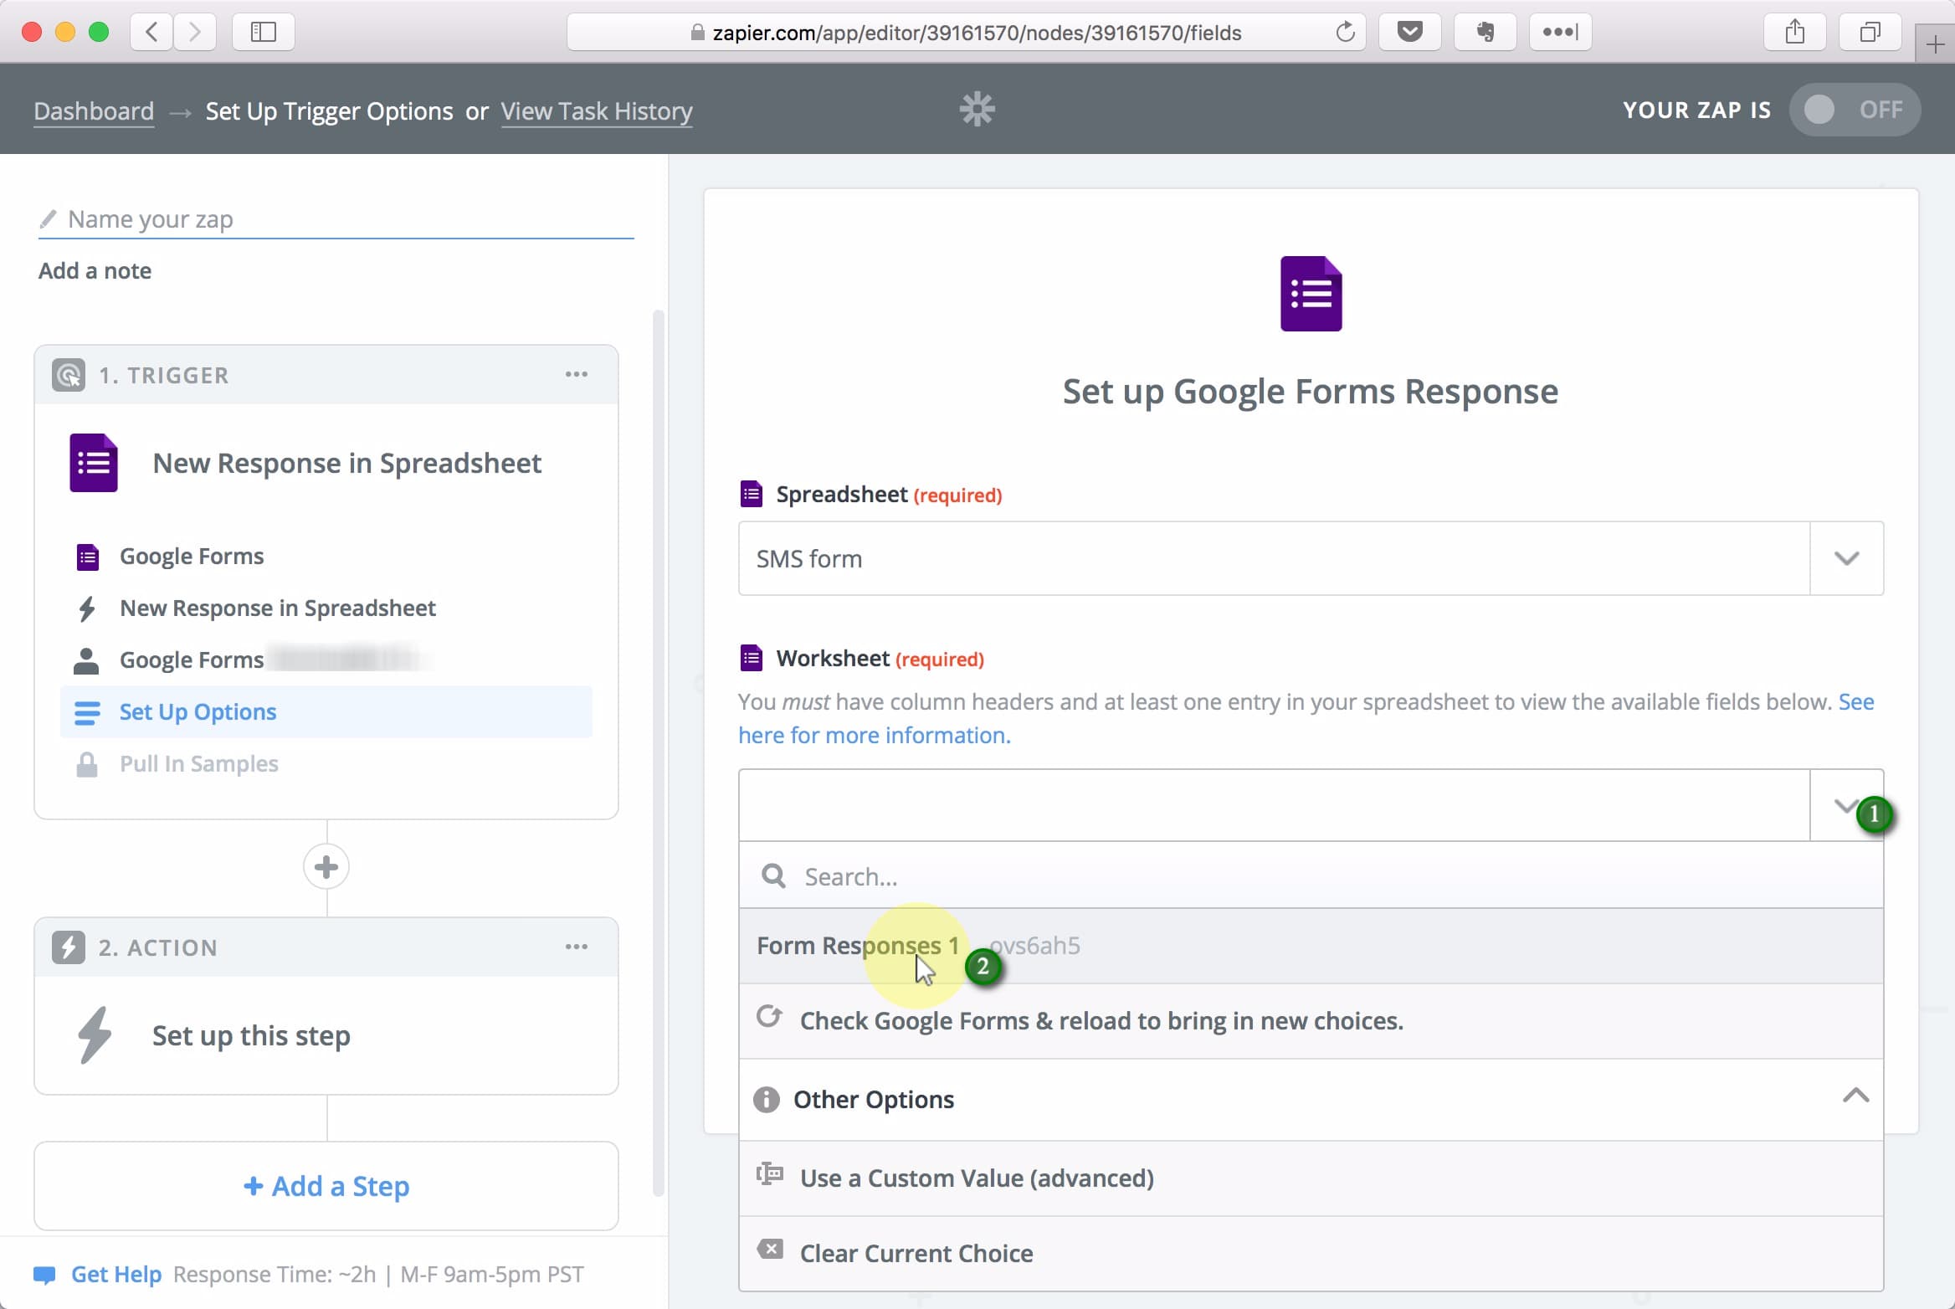Click the Evernote extension icon in Safari toolbar
This screenshot has height=1309, width=1955.
tap(1485, 32)
